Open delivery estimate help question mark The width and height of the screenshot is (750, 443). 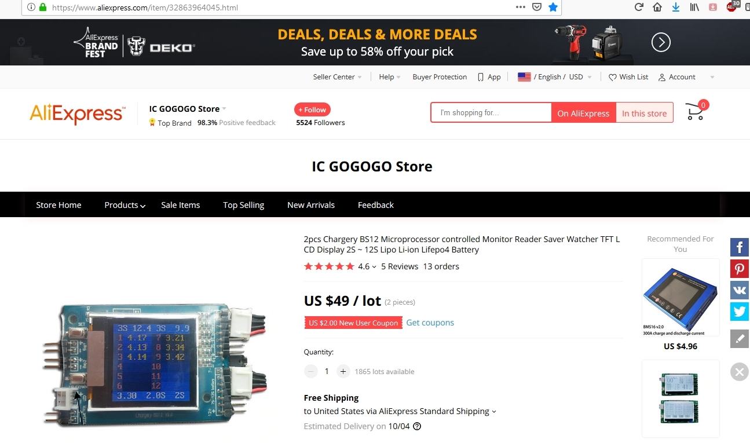click(x=417, y=426)
